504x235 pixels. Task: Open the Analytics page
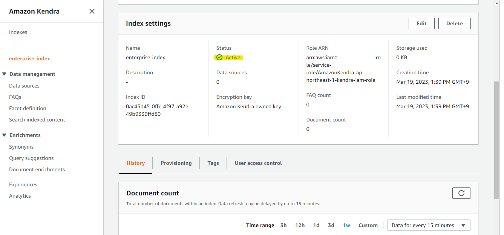click(x=20, y=196)
